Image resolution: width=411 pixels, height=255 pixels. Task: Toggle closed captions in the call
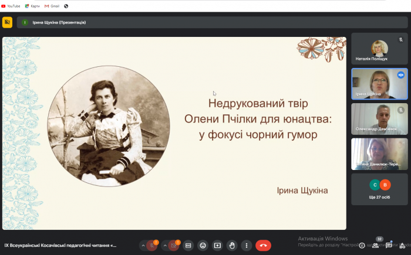[188, 246]
